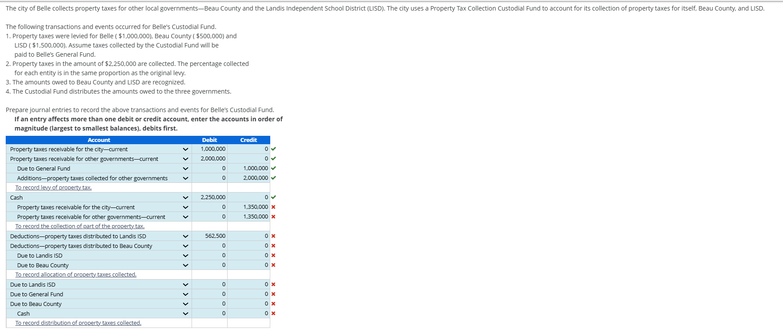This screenshot has width=783, height=331.
Task: Click credit field for Due to Beau County, allocation entry
Action: pyautogui.click(x=249, y=265)
